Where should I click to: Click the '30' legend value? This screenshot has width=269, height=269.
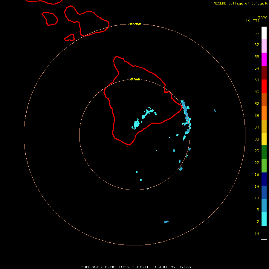(257, 139)
